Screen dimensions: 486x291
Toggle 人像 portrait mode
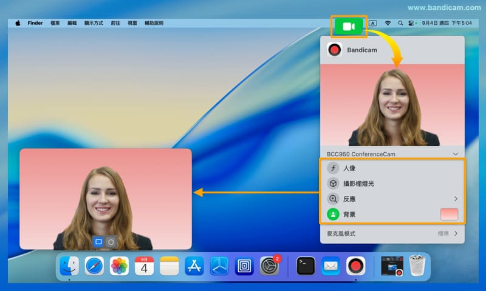pyautogui.click(x=333, y=168)
